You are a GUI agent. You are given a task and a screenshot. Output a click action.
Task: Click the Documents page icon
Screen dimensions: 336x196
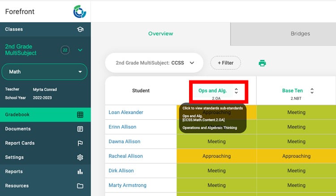click(x=80, y=129)
